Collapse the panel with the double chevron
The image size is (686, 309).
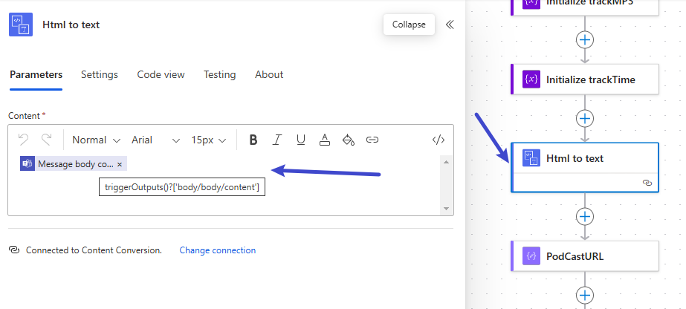(450, 25)
